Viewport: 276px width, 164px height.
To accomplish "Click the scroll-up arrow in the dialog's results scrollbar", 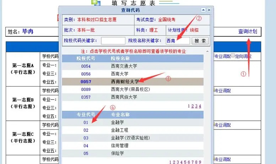I will [x=207, y=51].
